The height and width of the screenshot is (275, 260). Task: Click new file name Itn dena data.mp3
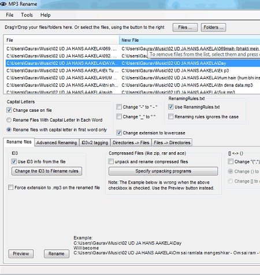[187, 85]
